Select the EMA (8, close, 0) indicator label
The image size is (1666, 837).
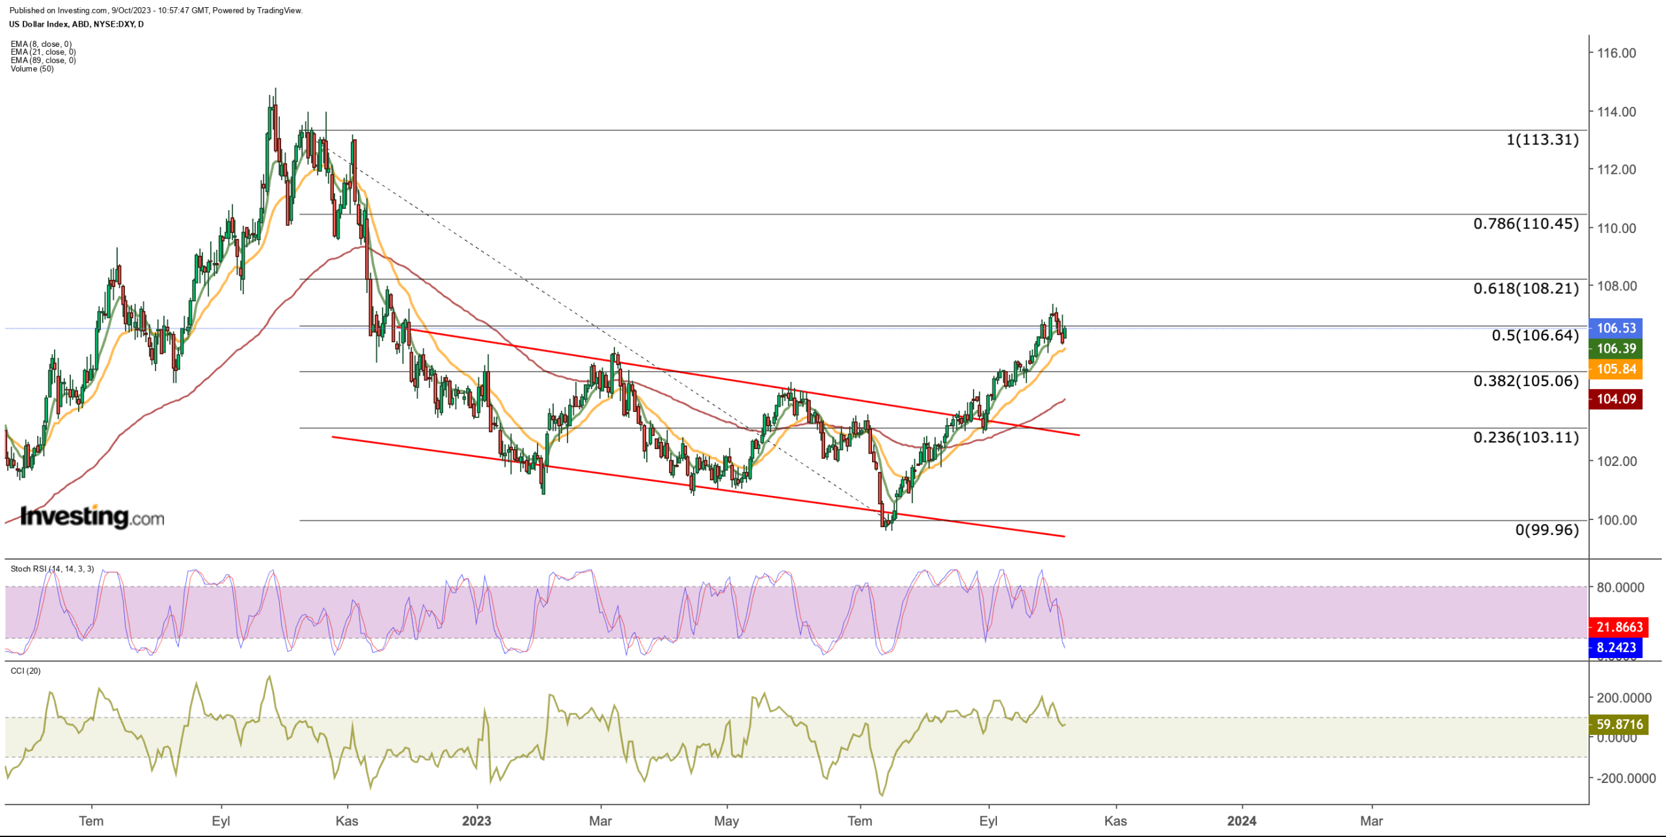tap(41, 44)
